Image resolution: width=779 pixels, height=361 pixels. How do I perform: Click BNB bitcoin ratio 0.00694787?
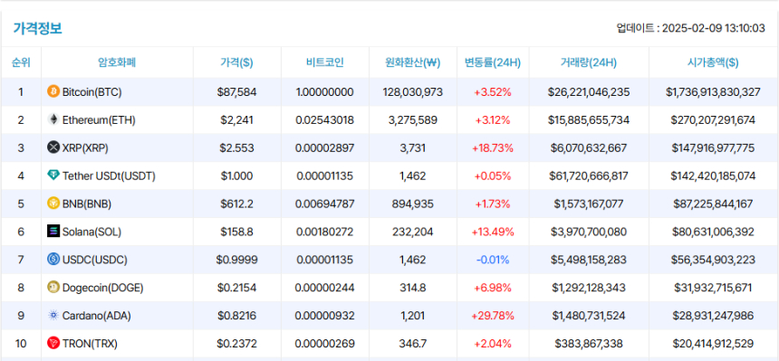325,204
